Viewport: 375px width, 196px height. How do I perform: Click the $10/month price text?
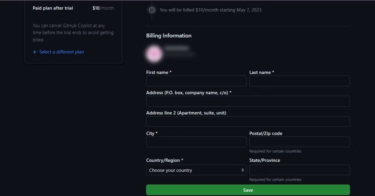[x=103, y=8]
